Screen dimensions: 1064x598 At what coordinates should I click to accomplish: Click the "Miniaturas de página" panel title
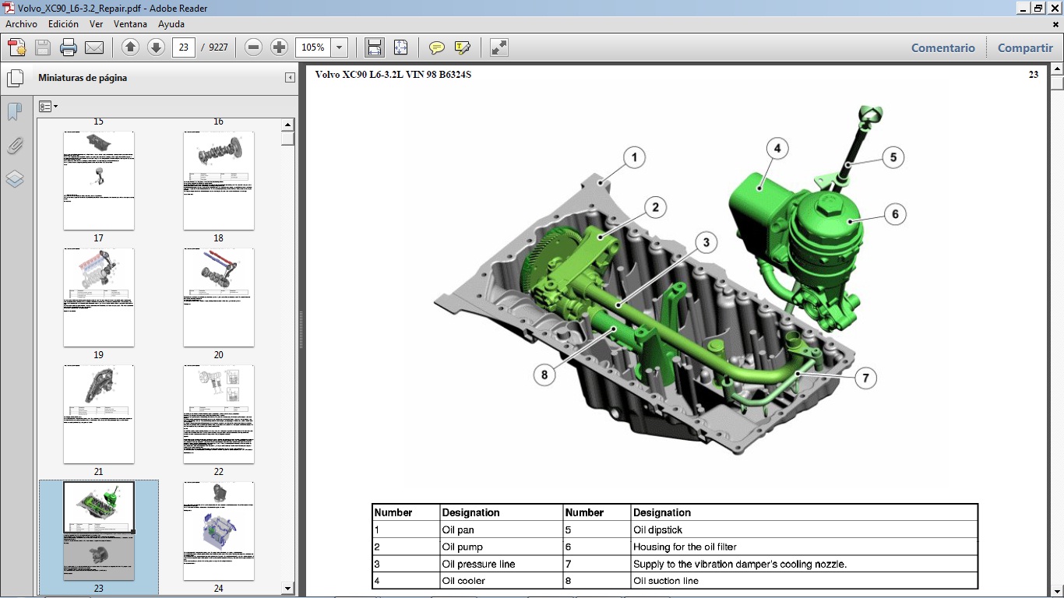click(83, 78)
